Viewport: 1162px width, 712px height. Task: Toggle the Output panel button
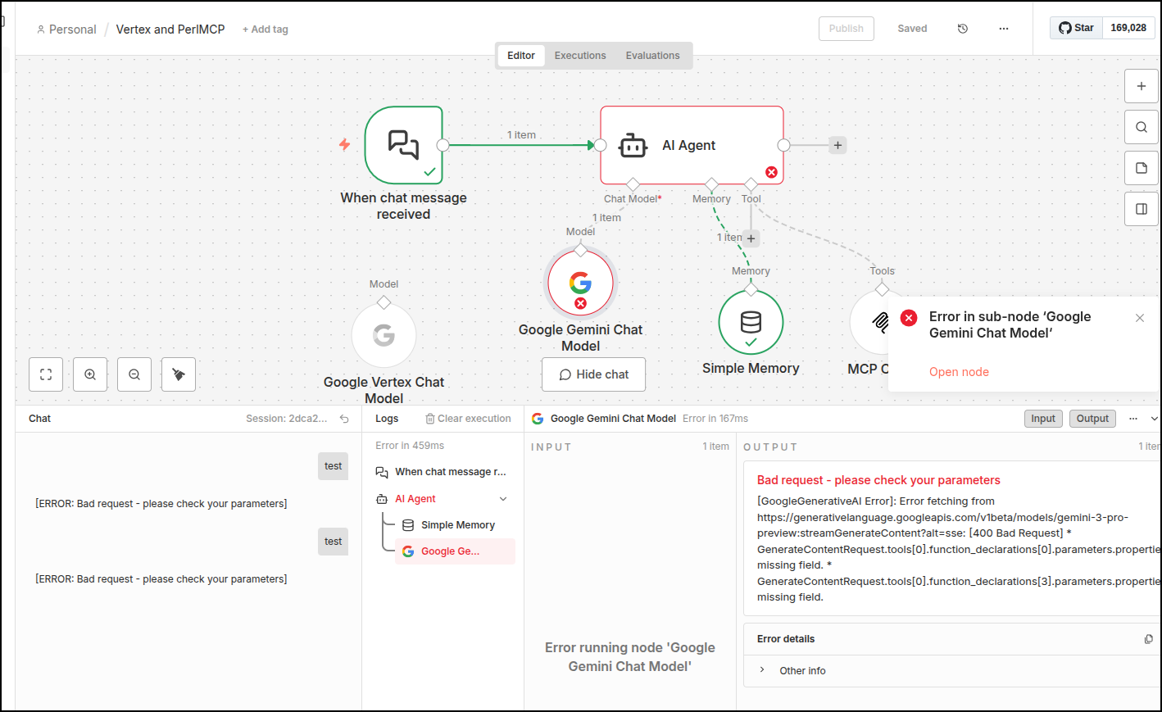coord(1092,419)
